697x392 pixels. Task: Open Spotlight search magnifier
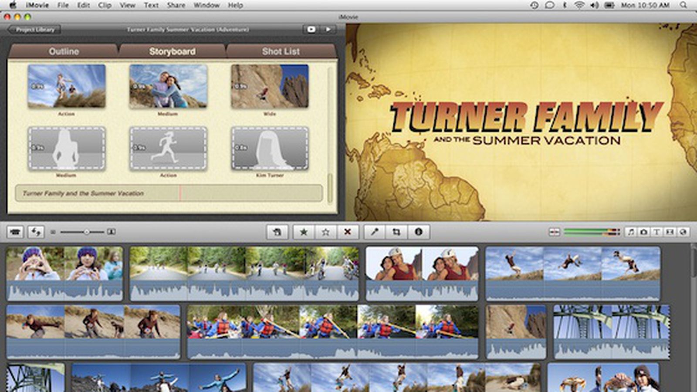683,5
